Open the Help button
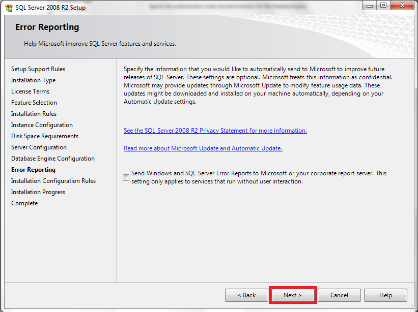Screen dimensions: 418x312 [385, 295]
